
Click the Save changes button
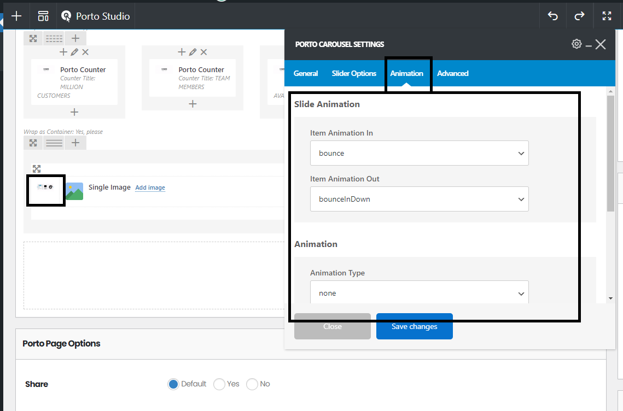(415, 326)
